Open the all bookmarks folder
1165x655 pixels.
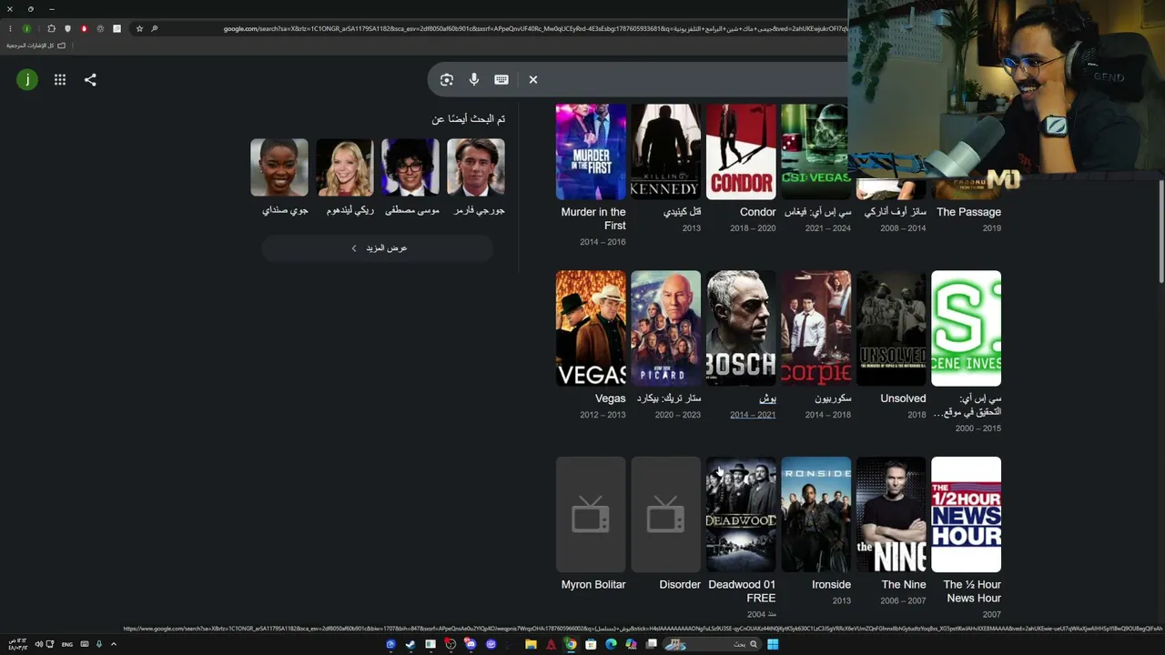tap(36, 45)
